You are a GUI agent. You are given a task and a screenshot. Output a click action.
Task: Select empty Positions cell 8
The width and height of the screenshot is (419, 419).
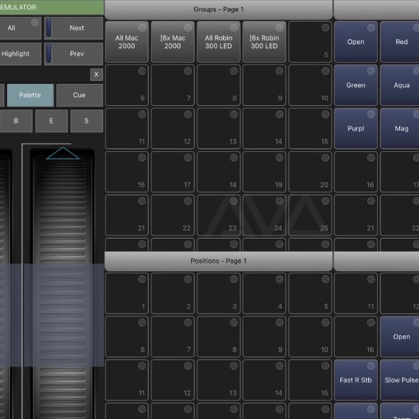pyautogui.click(x=219, y=337)
